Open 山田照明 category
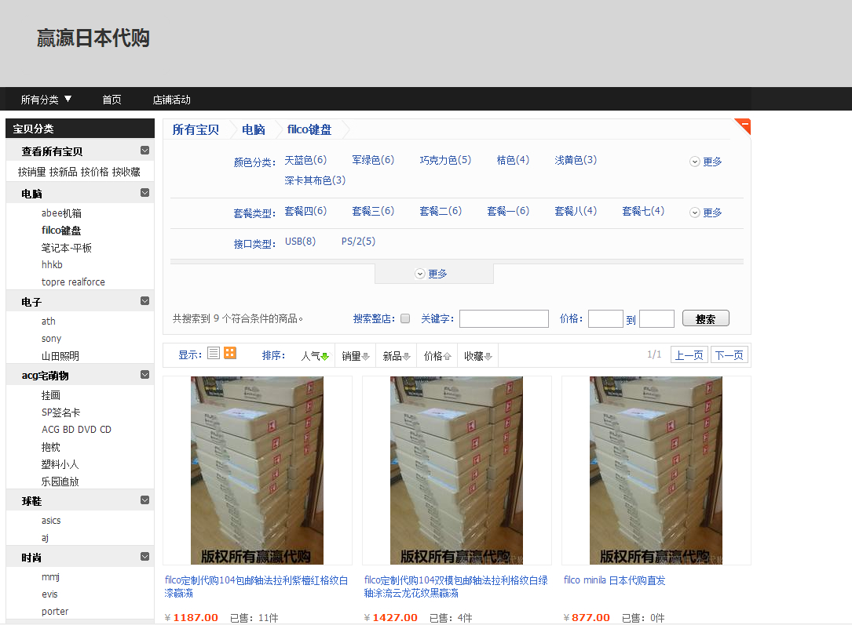The height and width of the screenshot is (625, 852). (x=60, y=356)
